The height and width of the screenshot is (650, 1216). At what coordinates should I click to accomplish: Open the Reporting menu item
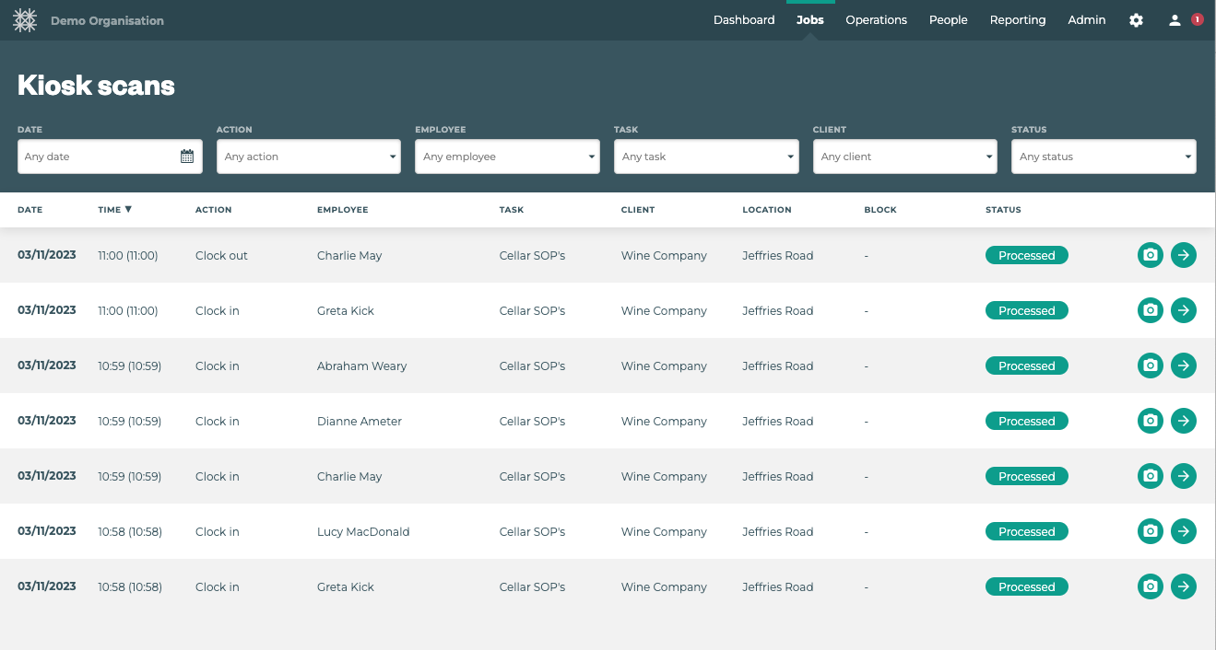(x=1018, y=20)
